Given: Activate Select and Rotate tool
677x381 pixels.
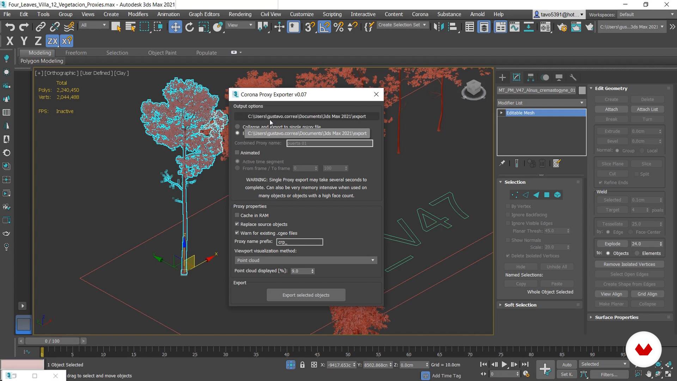Looking at the screenshot, I should 189,27.
